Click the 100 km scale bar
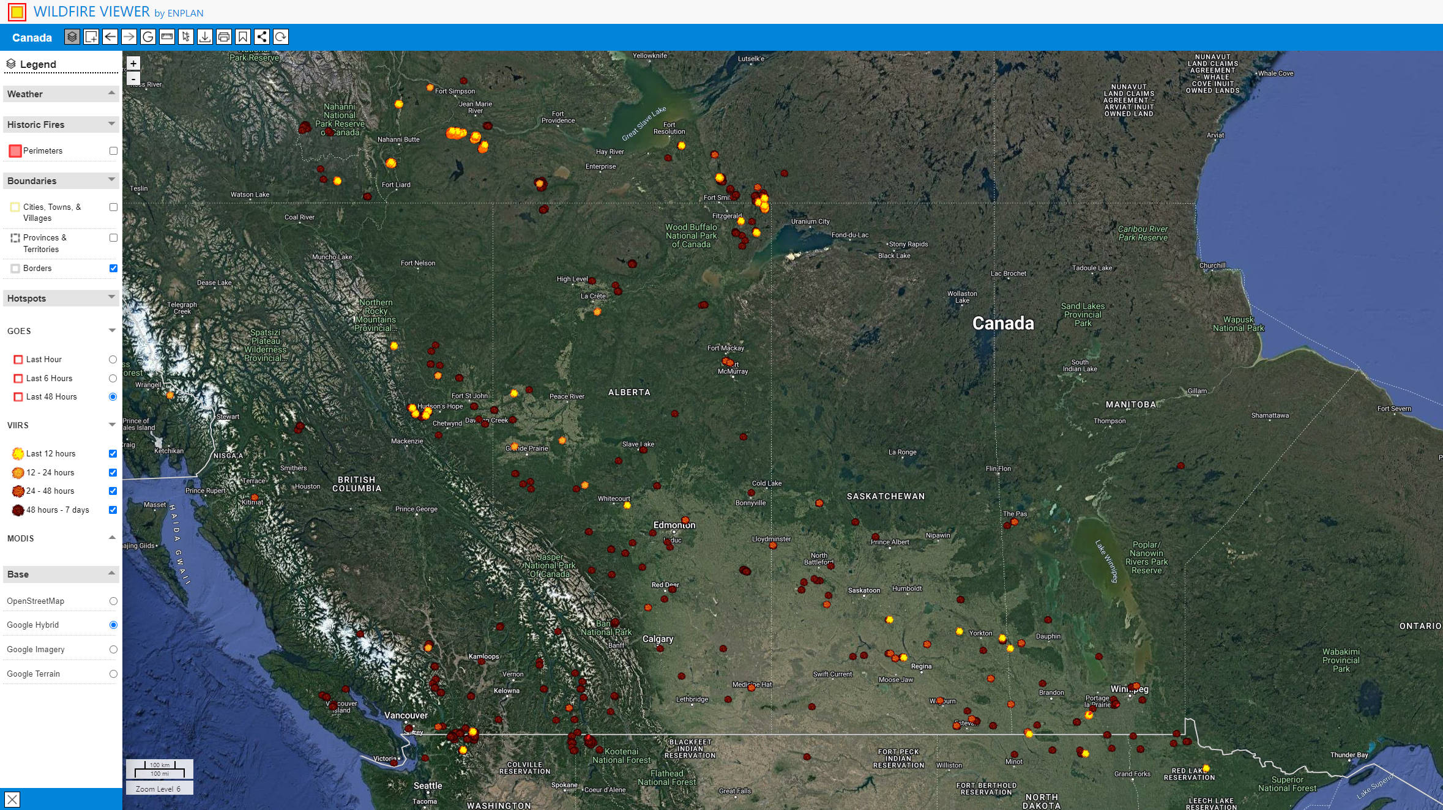Screen dimensions: 1443x810 (160, 764)
